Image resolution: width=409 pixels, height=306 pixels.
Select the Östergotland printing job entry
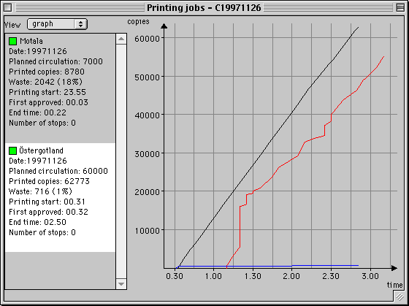coord(60,197)
